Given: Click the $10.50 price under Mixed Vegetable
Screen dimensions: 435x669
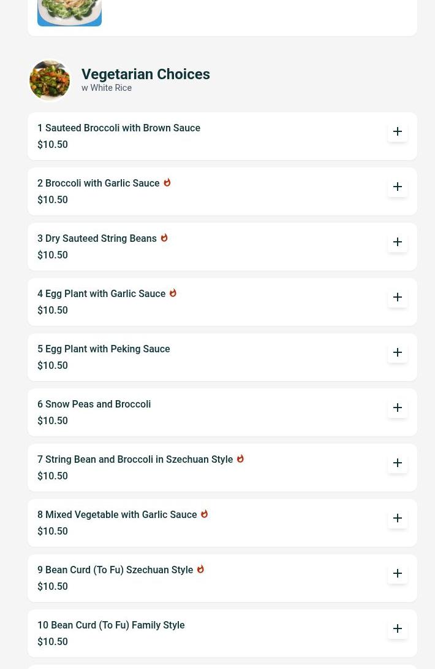Looking at the screenshot, I should [x=53, y=531].
